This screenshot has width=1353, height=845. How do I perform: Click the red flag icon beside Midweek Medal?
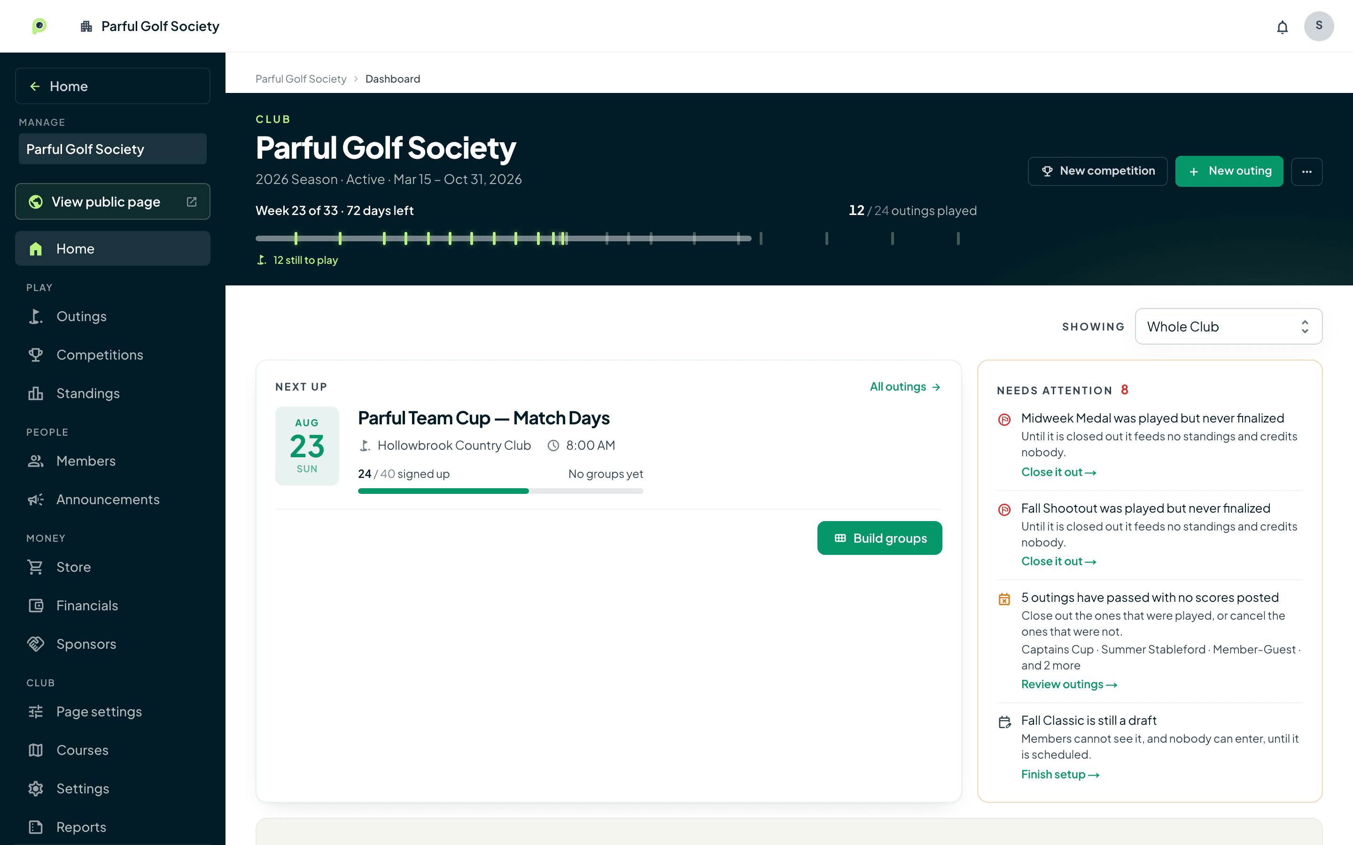click(x=1004, y=420)
